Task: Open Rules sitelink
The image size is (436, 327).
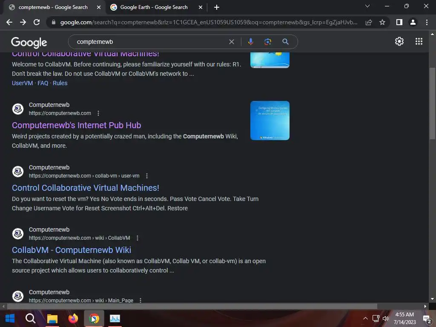Action: point(60,83)
